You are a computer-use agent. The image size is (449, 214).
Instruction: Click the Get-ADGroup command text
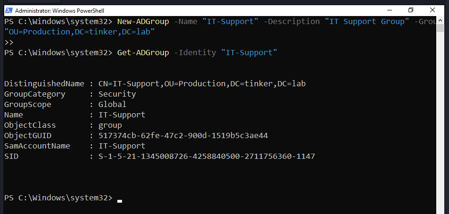pos(143,52)
